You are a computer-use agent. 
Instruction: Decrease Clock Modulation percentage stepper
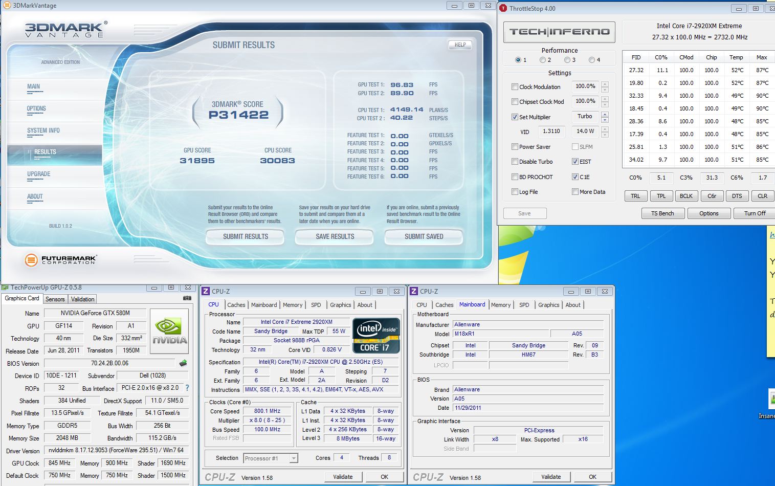point(605,90)
